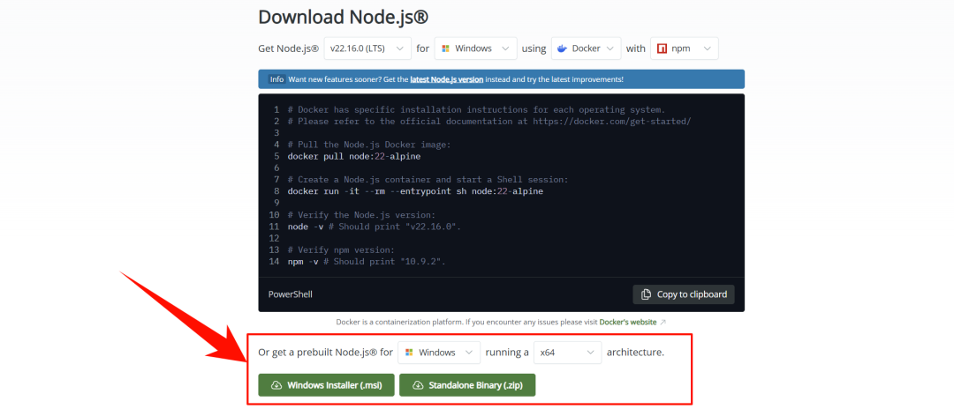
Task: Click the code line starting 'node -v'
Action: tap(375, 227)
